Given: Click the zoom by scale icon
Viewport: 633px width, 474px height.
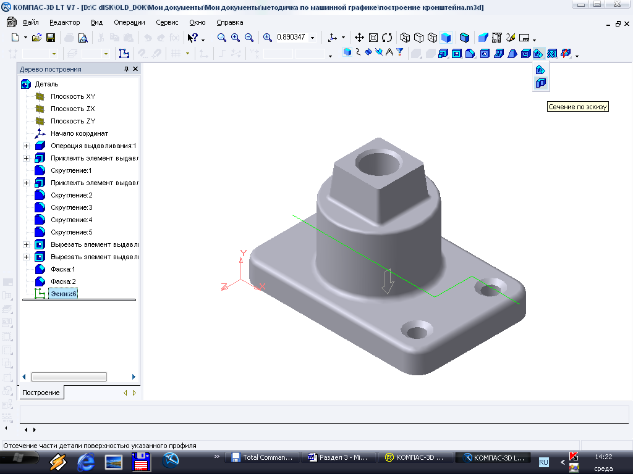Looking at the screenshot, I should (x=267, y=38).
